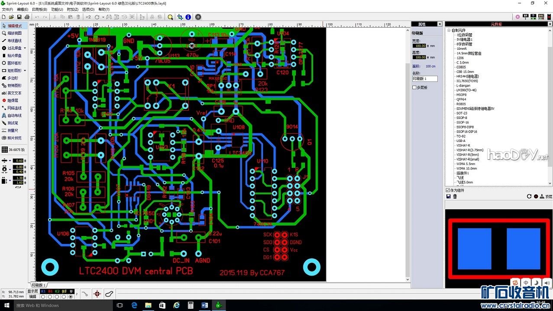Choose the 多边形 polygon tool
This screenshot has height=311, width=553.
13,78
